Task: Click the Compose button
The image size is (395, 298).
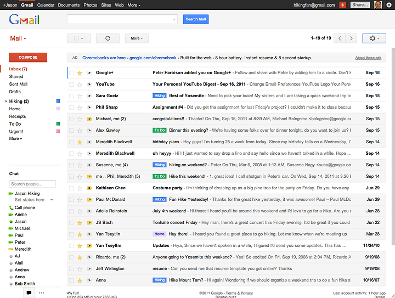Action: point(28,58)
